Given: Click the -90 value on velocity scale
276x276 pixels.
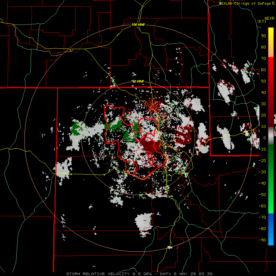Looking at the screenshot, I should tap(262, 240).
